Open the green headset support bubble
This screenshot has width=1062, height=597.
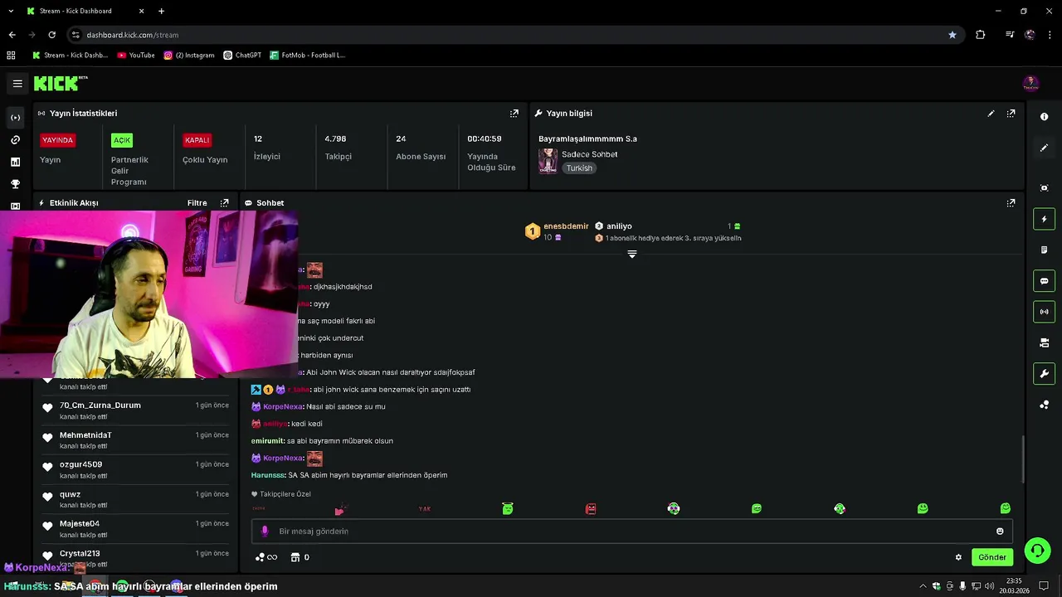[x=1037, y=551]
